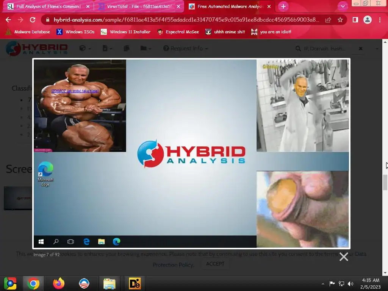Click the dimmed screenshot thumbnail behind overlay

click(18, 198)
